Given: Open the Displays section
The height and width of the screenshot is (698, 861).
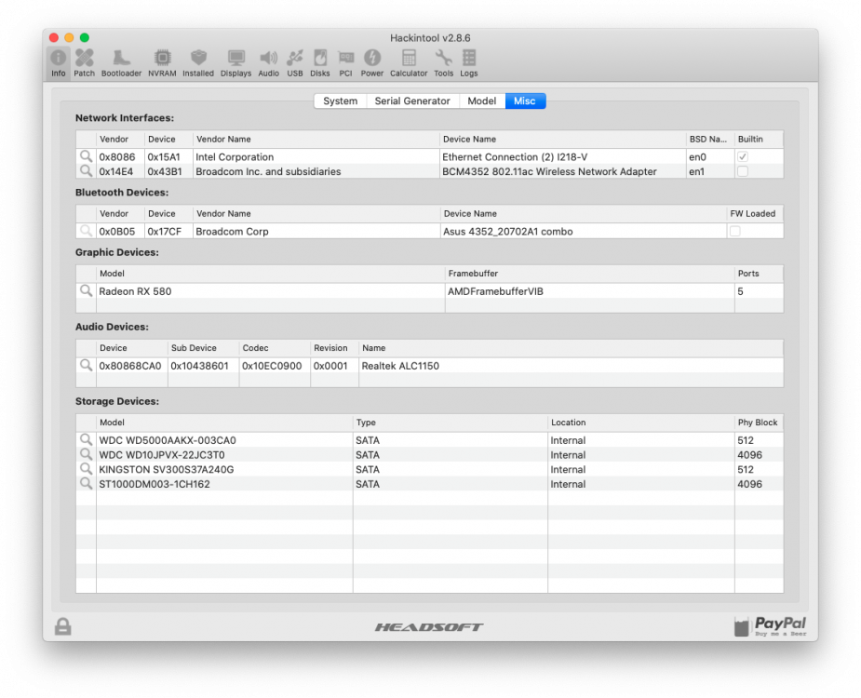Looking at the screenshot, I should 236,63.
